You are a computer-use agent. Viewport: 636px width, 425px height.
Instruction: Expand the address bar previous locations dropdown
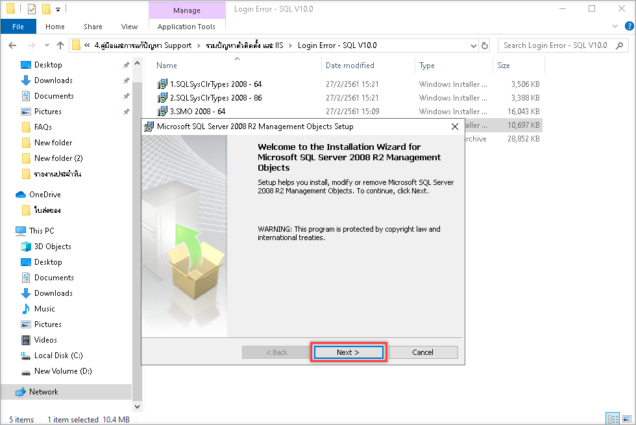coord(473,45)
